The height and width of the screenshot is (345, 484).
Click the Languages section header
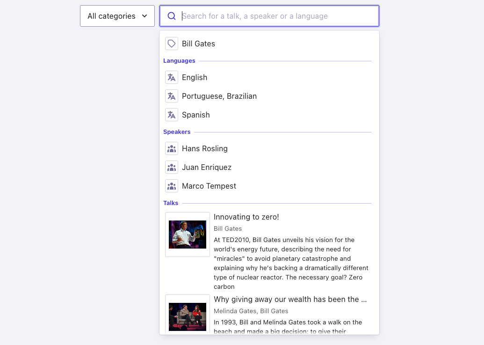(x=180, y=61)
